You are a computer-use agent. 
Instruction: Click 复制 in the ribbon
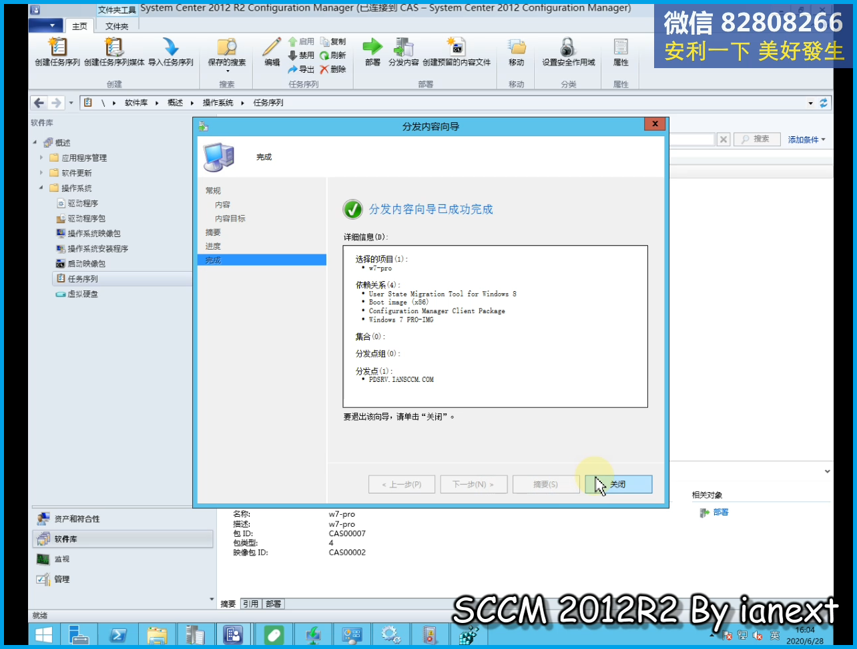click(x=332, y=41)
